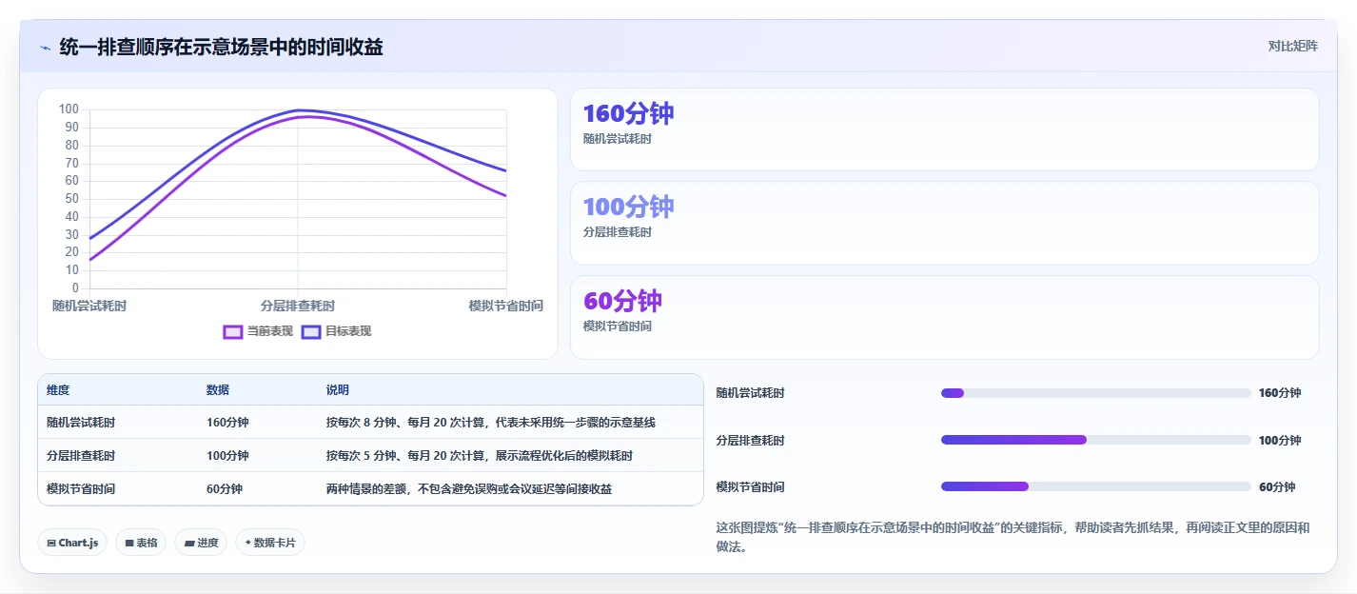The image size is (1357, 594).
Task: Click the 分层排查耗时 progress bar
Action: click(x=1095, y=440)
